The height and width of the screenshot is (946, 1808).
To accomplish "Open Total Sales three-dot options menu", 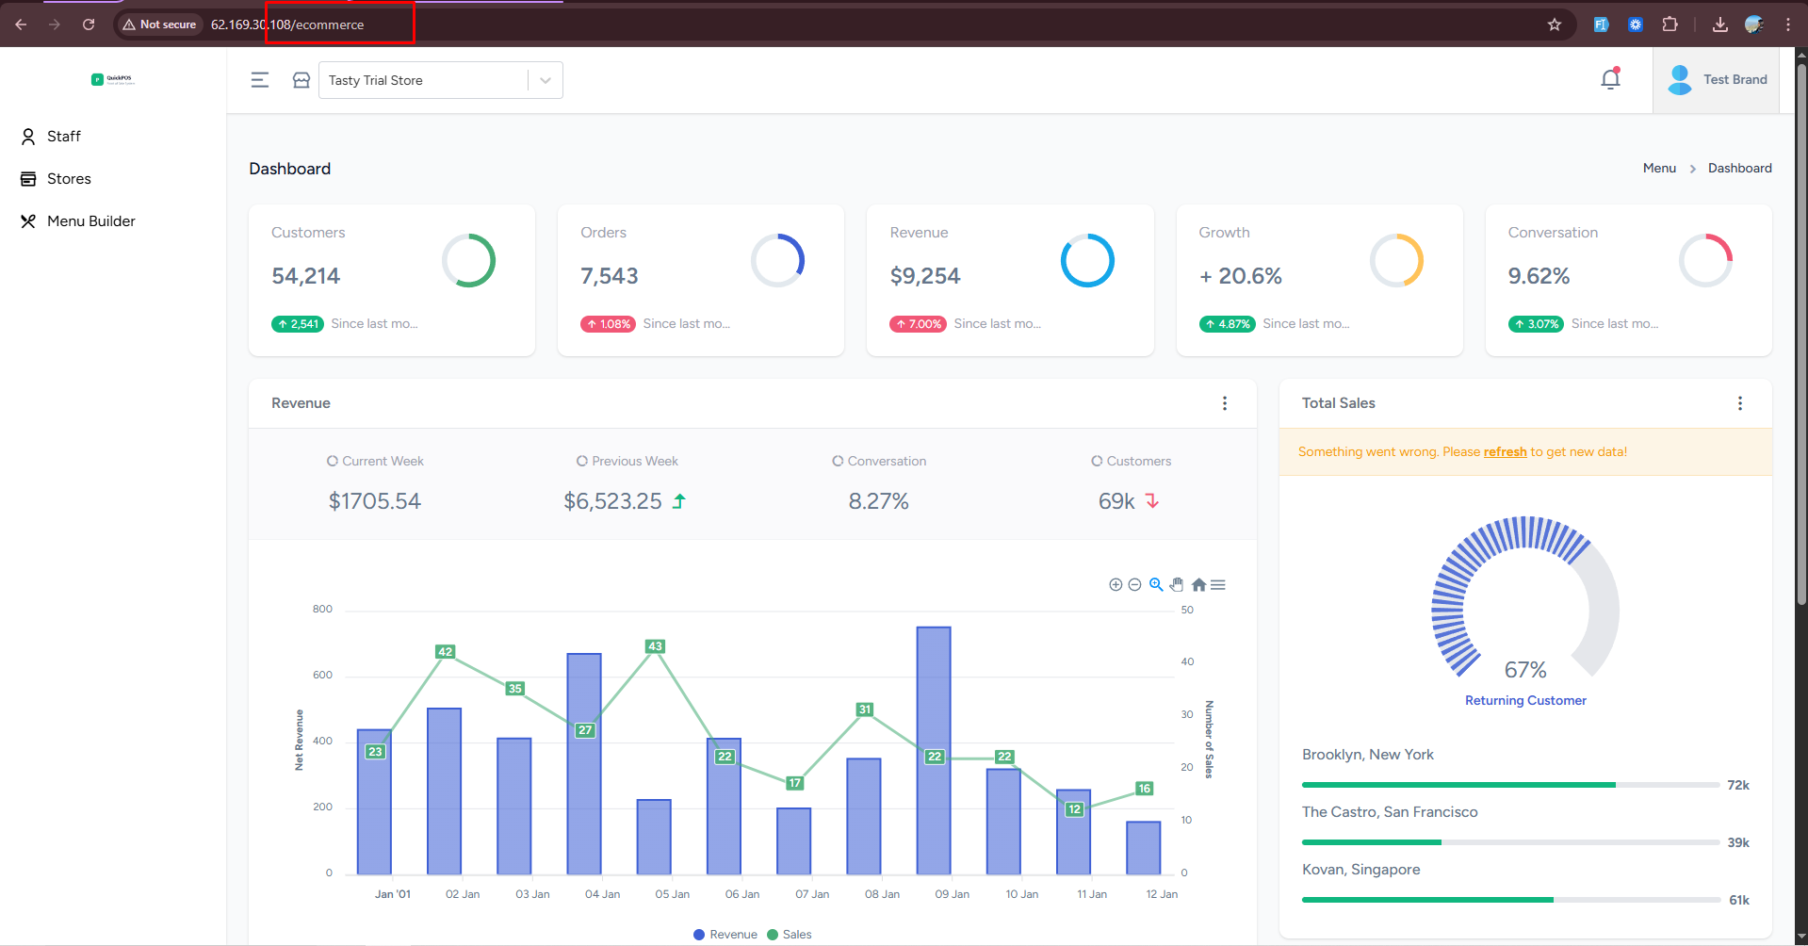I will coord(1740,403).
